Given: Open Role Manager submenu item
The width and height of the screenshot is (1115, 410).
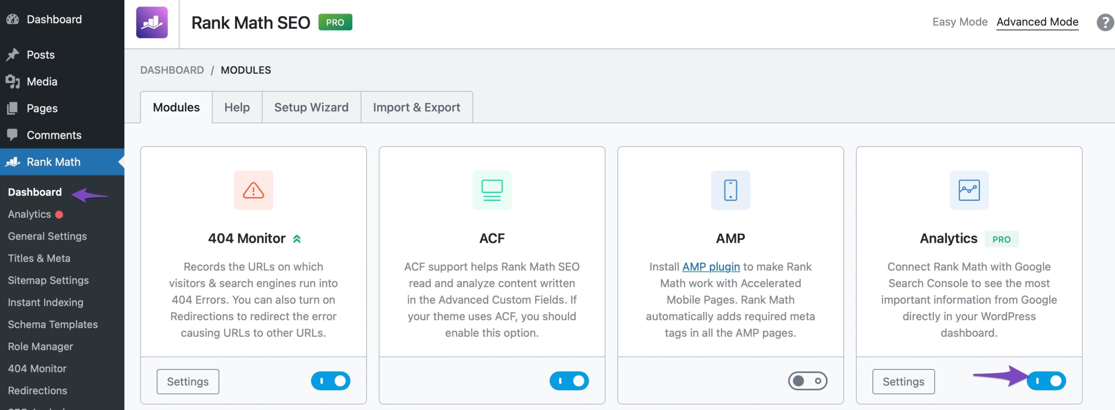Looking at the screenshot, I should (x=41, y=346).
